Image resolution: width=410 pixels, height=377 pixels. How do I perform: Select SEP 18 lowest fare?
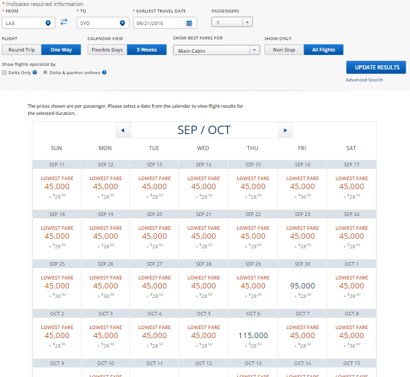[57, 238]
